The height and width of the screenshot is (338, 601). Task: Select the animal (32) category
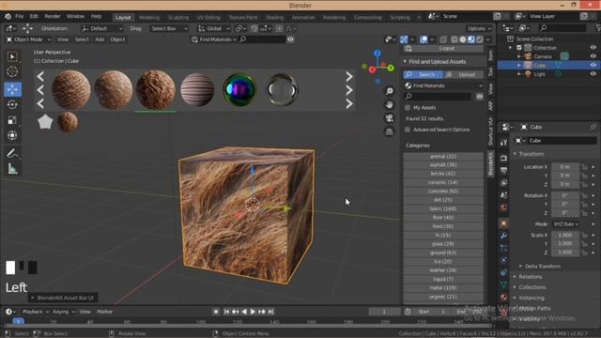click(443, 157)
